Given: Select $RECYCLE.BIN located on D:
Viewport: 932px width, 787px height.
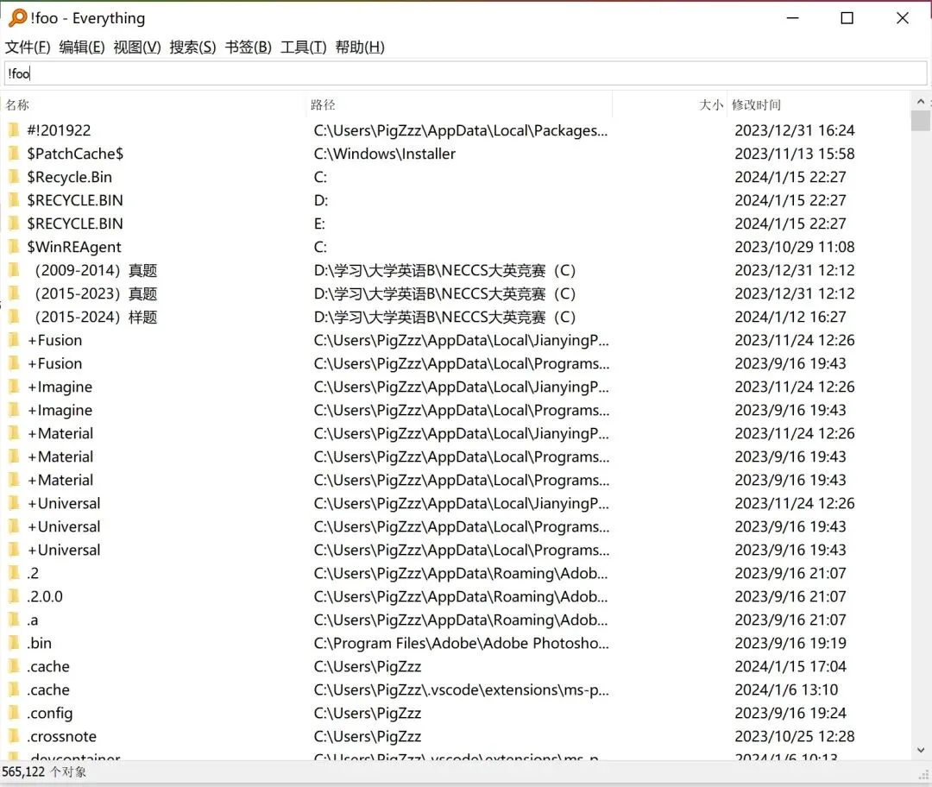Looking at the screenshot, I should (x=75, y=200).
